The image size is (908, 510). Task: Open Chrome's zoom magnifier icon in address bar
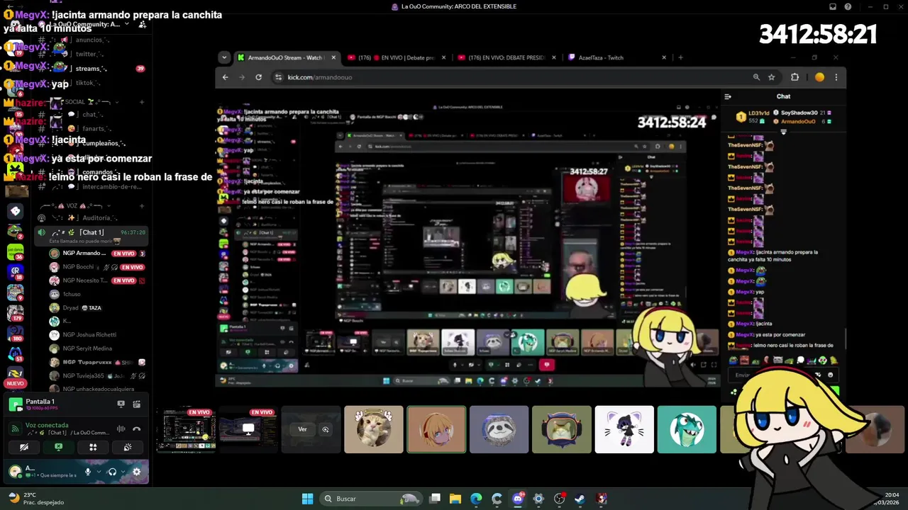pyautogui.click(x=756, y=77)
